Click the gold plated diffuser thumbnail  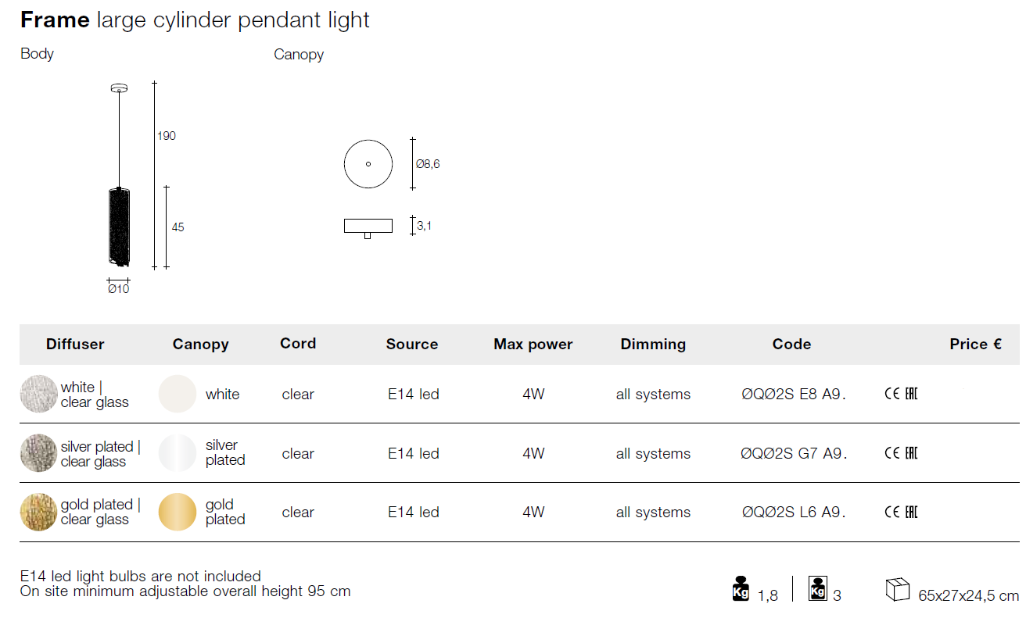click(38, 513)
